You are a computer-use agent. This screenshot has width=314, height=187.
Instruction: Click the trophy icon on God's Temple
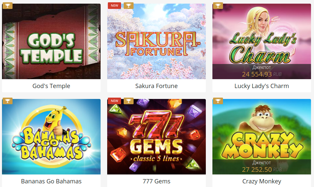(x=7, y=6)
